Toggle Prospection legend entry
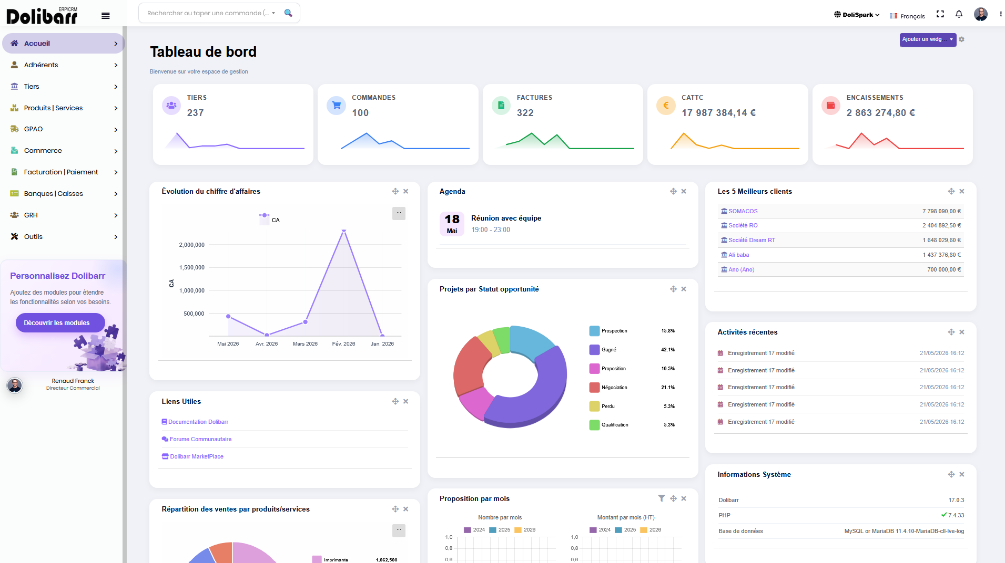The image size is (1005, 563). (x=608, y=331)
